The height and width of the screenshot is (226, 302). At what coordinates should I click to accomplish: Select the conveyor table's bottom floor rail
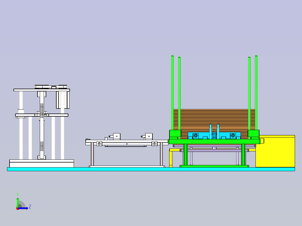(127, 167)
